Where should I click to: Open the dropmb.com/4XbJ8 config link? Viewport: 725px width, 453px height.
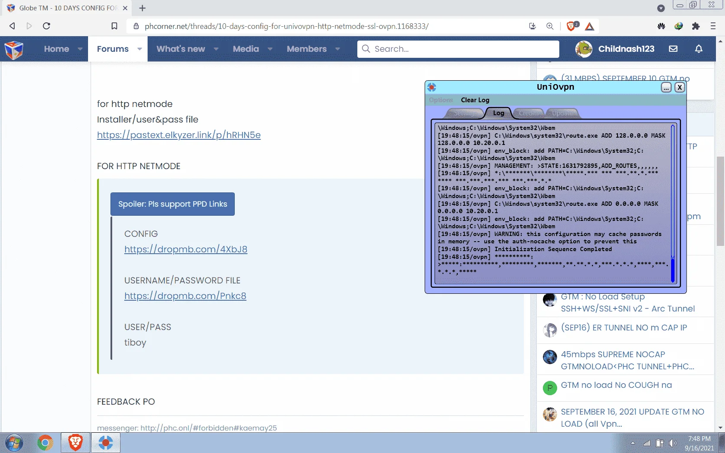(186, 249)
